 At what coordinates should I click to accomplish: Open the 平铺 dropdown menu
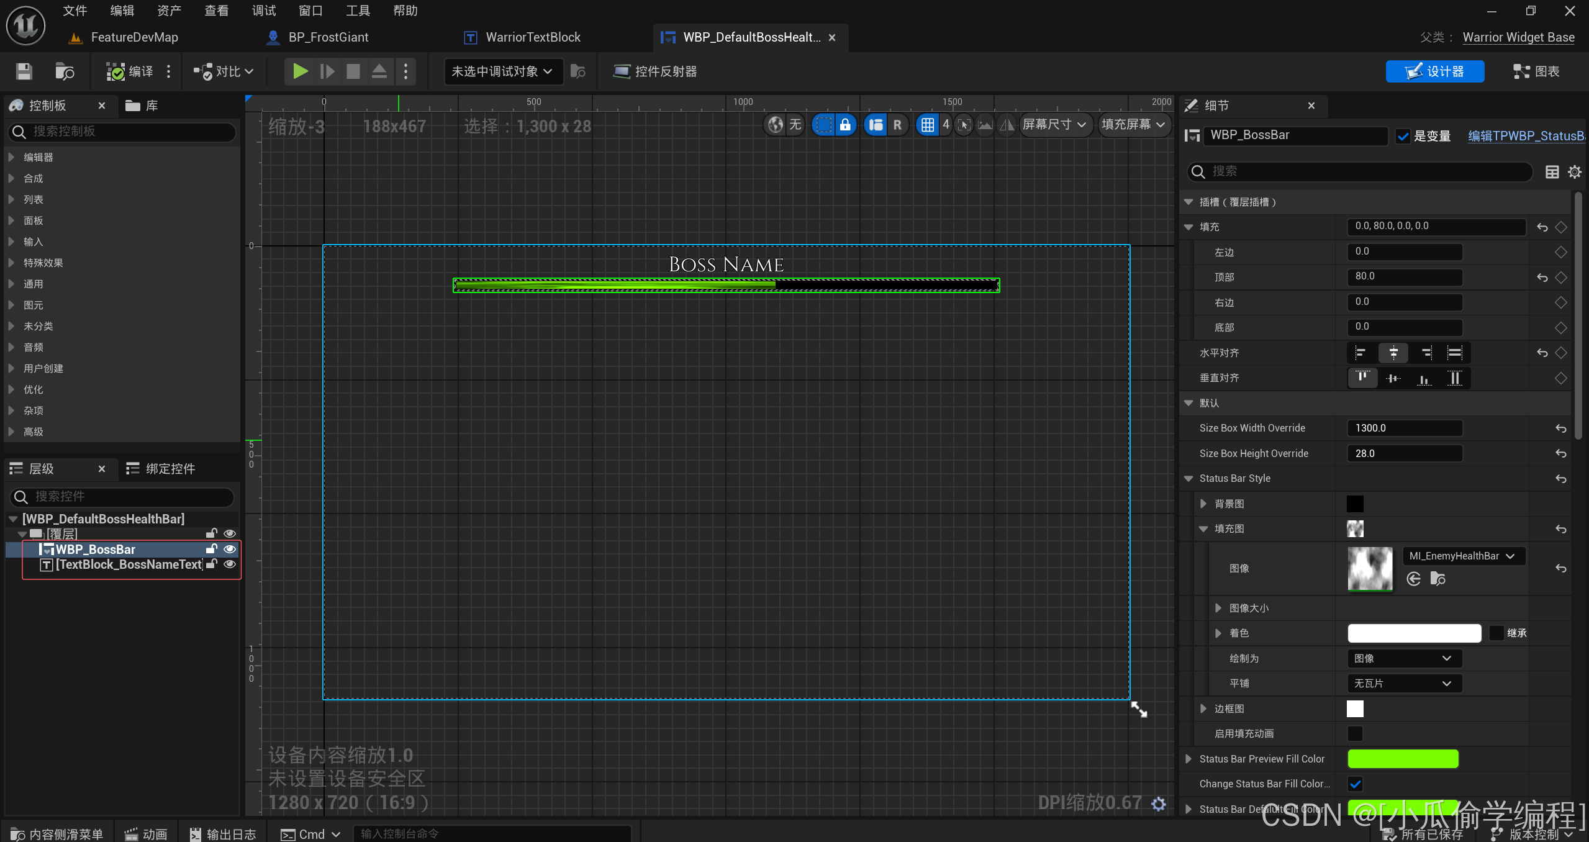coord(1403,683)
